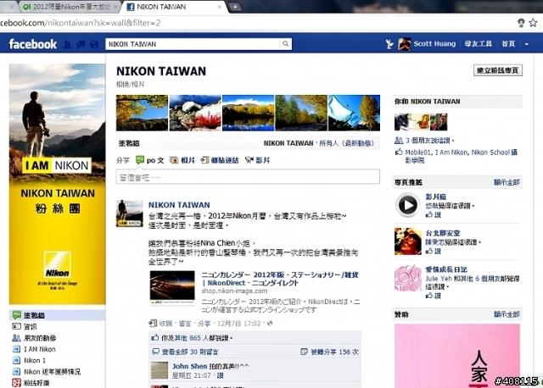Open friend requests icon in header
Image resolution: width=543 pixels, height=388 pixels.
pyautogui.click(x=67, y=44)
